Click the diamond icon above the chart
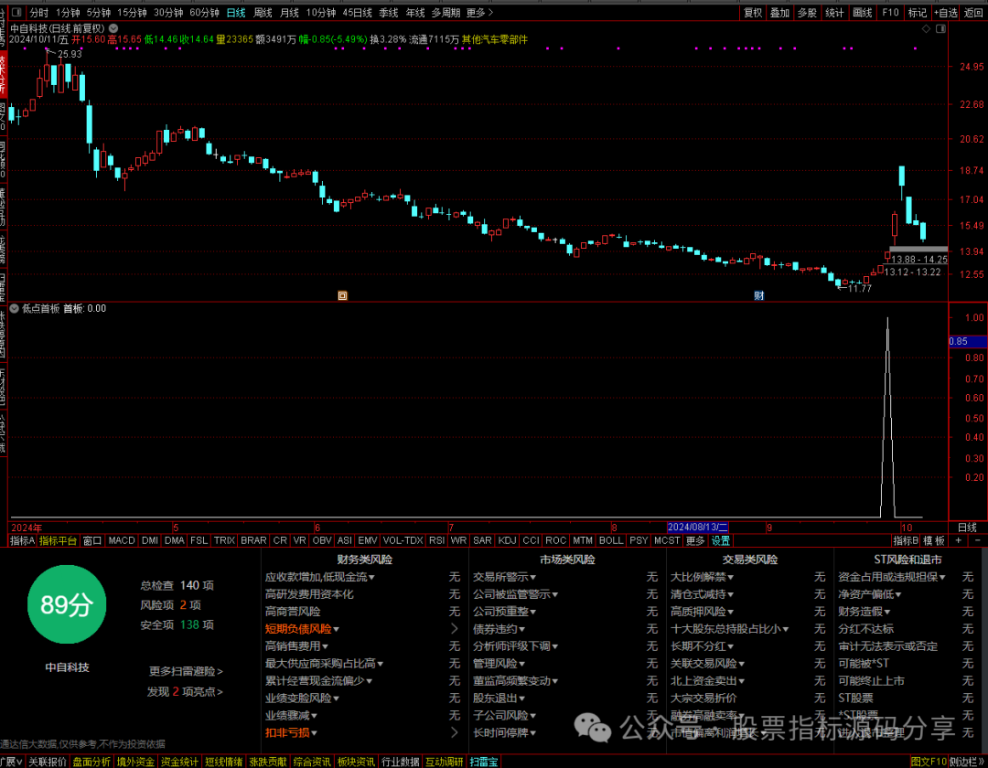This screenshot has width=988, height=768. [x=926, y=28]
